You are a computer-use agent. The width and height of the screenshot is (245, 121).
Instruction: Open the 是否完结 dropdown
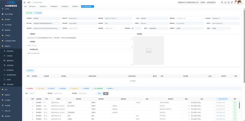click(136, 28)
